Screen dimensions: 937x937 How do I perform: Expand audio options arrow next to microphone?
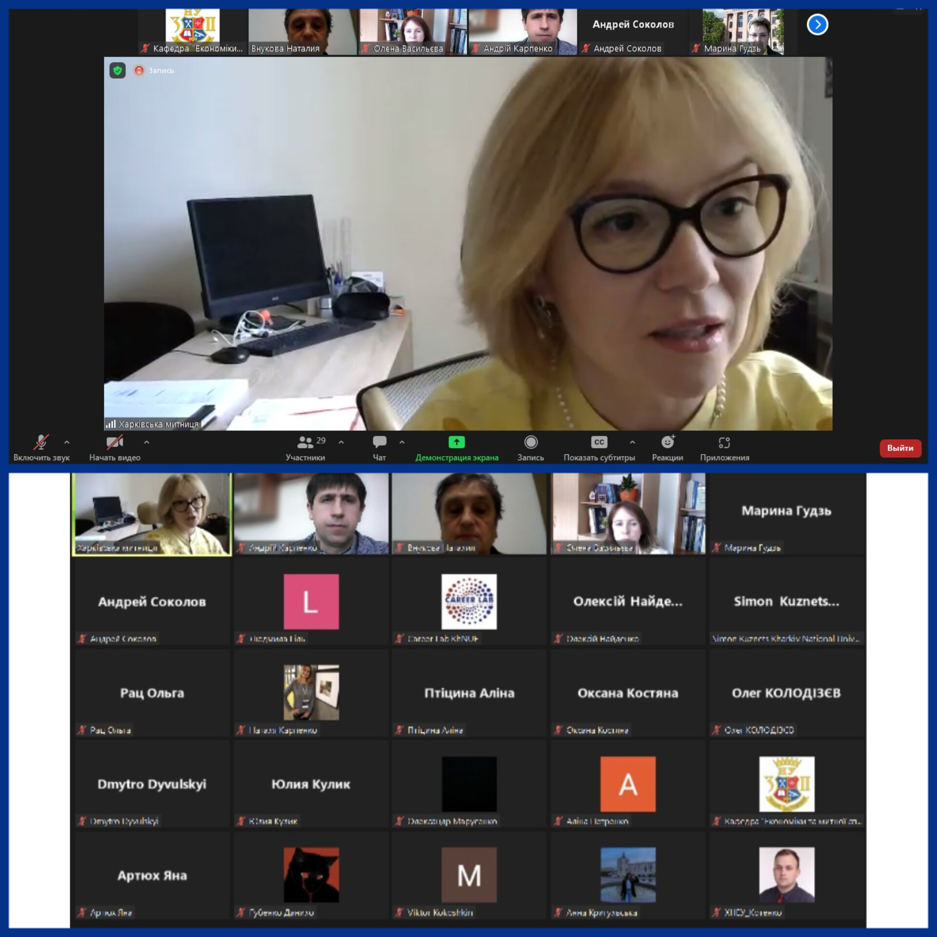67,442
